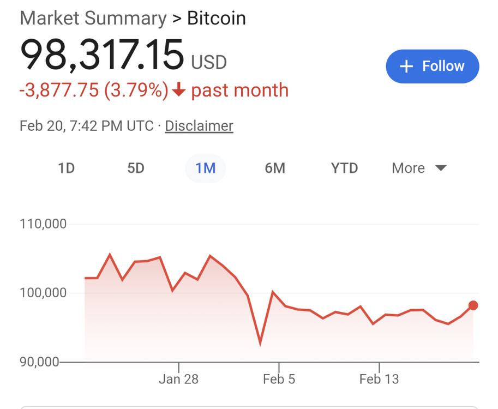Click the plus icon on Follow button

pyautogui.click(x=406, y=67)
